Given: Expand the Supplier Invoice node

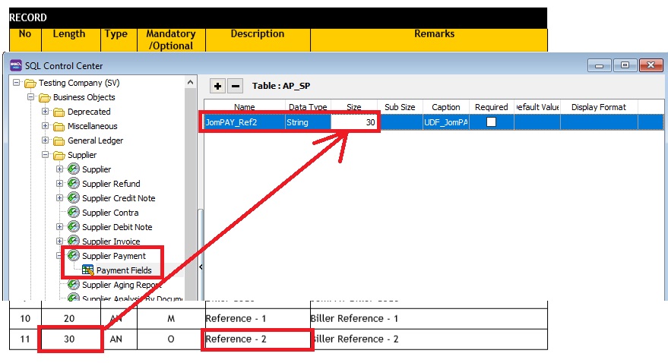Looking at the screenshot, I should 60,241.
